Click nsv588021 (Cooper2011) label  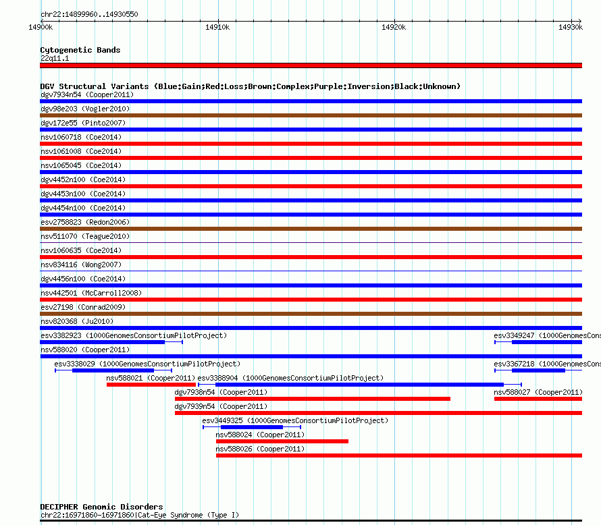point(151,379)
